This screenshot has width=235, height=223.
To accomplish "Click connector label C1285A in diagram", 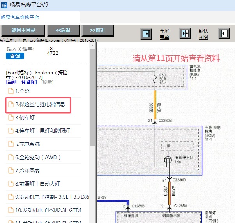I will click(180, 206).
